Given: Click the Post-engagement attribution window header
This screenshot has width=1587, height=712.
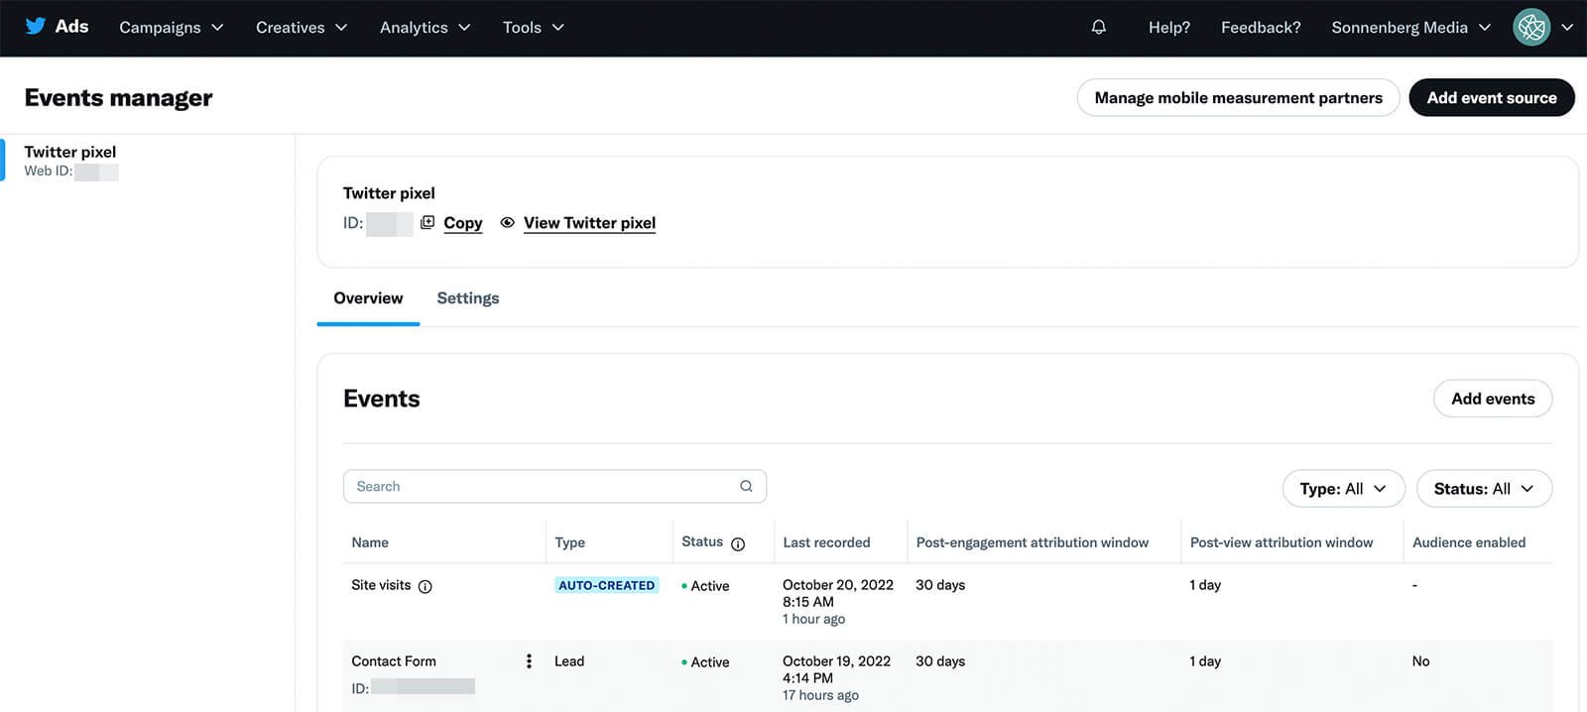Looking at the screenshot, I should pyautogui.click(x=1032, y=542).
